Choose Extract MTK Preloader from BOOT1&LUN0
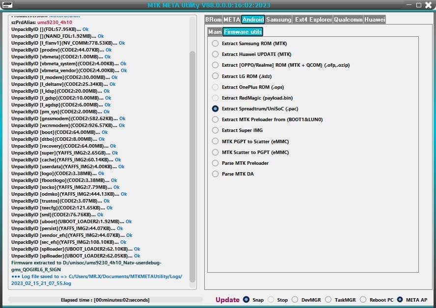The height and width of the screenshot is (308, 436). [x=215, y=119]
